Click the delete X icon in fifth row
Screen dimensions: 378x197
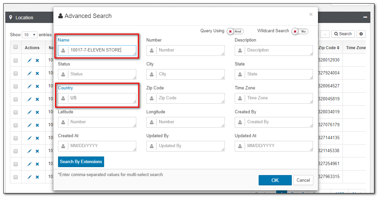click(37, 112)
